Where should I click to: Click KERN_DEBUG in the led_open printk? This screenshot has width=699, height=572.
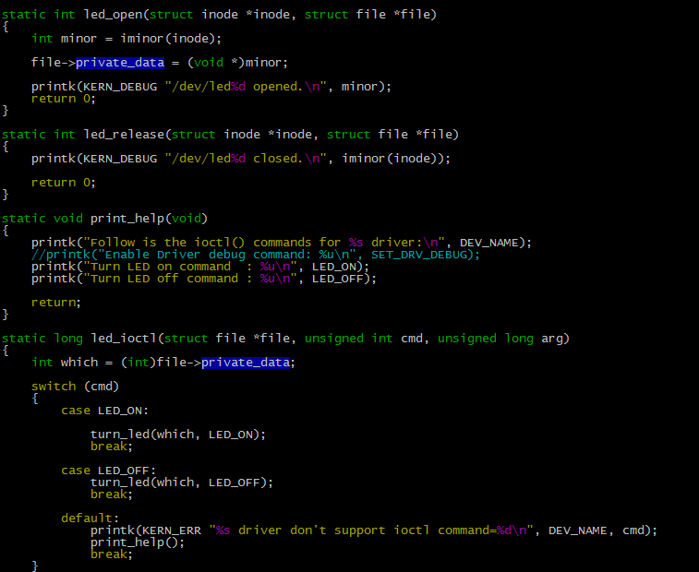[x=120, y=87]
